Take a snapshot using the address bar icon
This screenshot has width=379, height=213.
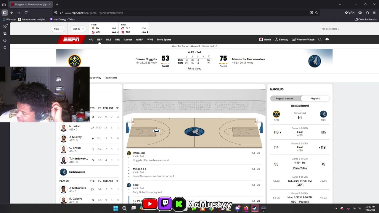(311, 13)
